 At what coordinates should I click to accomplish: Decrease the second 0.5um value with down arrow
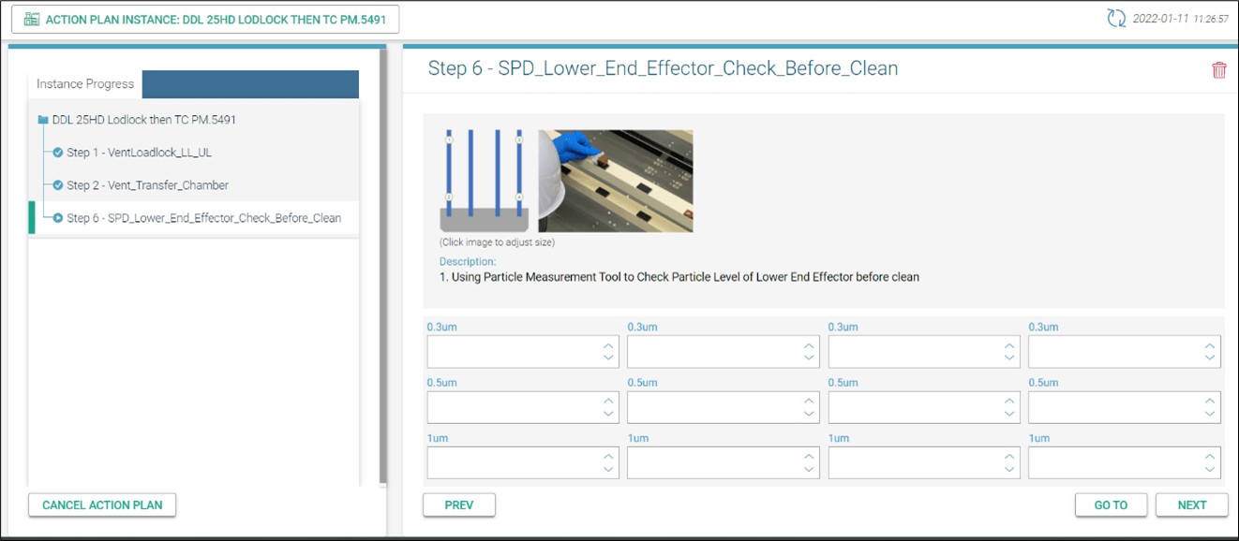[x=809, y=414]
